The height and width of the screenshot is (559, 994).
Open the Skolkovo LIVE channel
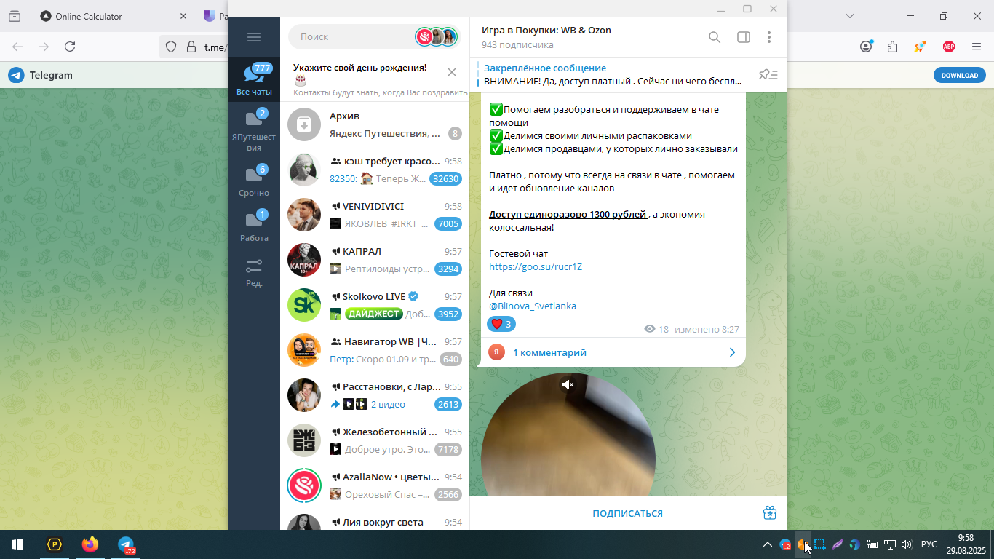375,306
